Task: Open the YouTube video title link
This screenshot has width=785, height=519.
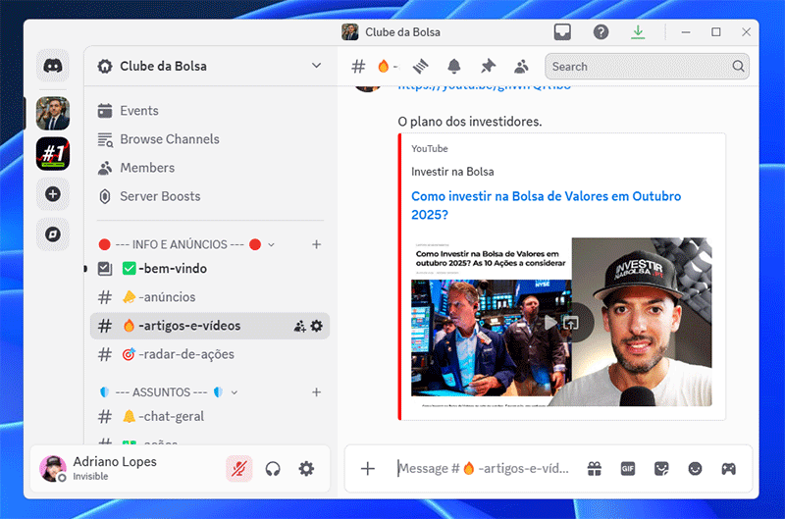Action: click(546, 205)
